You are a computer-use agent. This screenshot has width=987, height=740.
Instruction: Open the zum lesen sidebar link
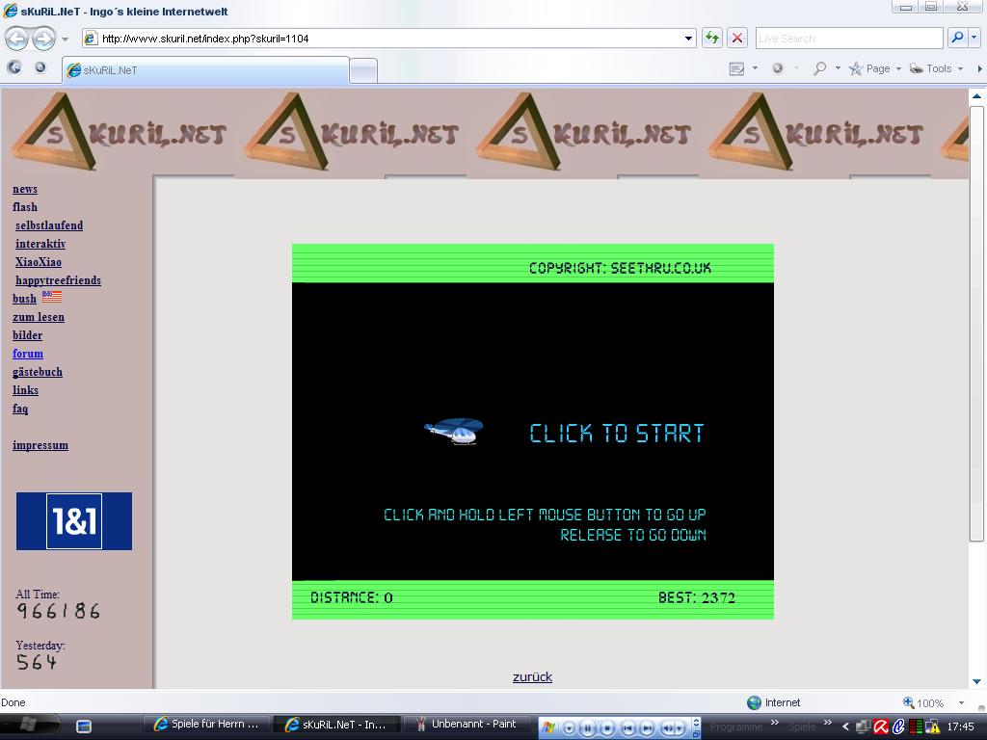pos(39,316)
